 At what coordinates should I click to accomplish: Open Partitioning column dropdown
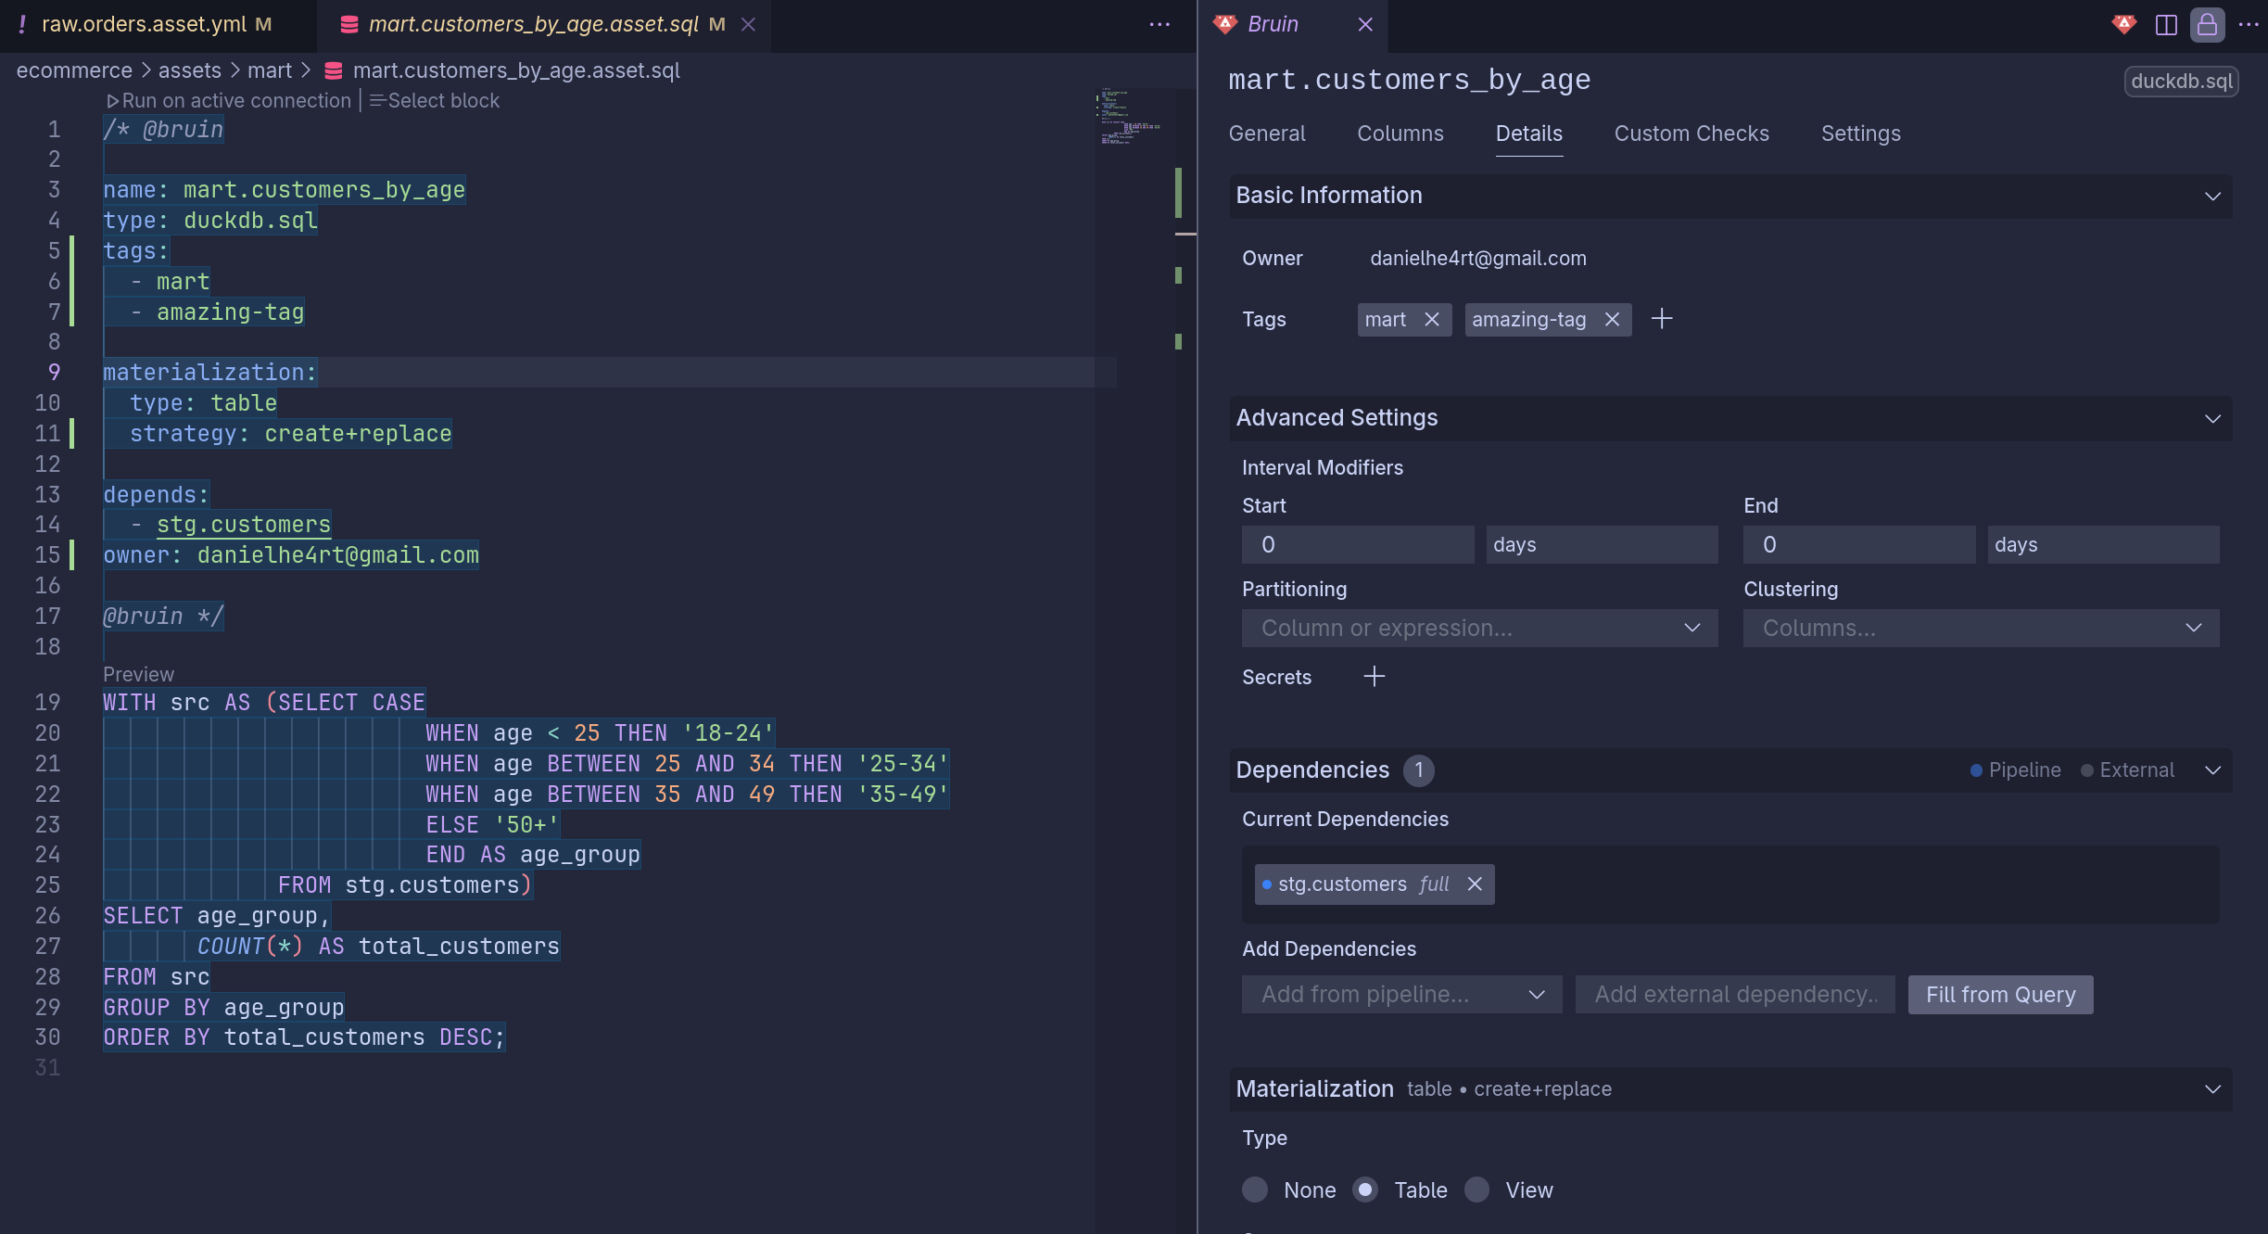1479,629
